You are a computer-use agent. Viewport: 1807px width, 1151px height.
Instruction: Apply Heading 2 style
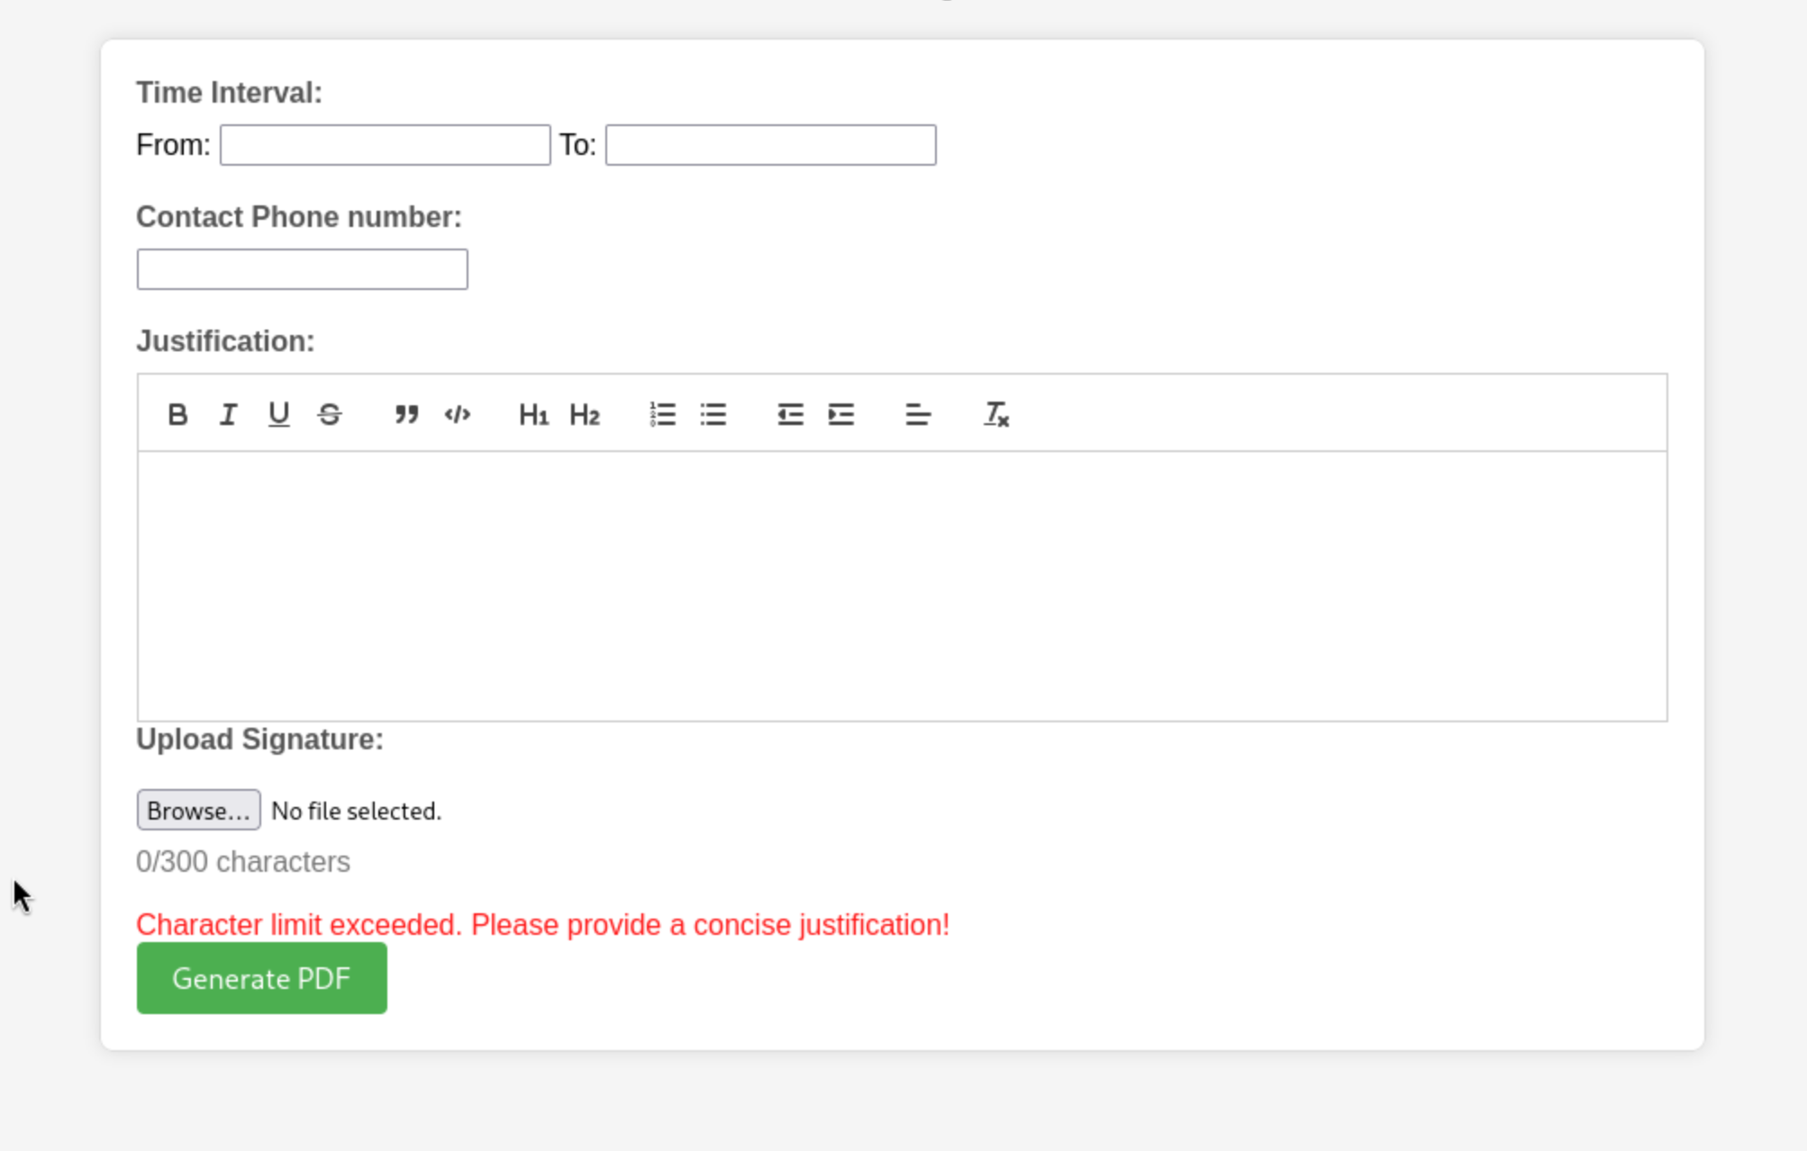coord(585,414)
